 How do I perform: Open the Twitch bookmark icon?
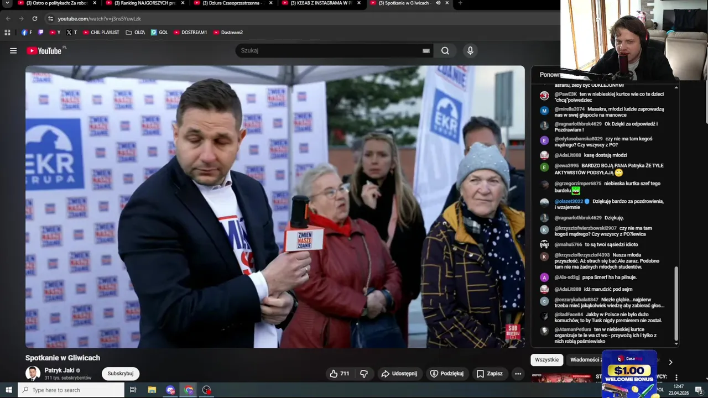[40, 33]
